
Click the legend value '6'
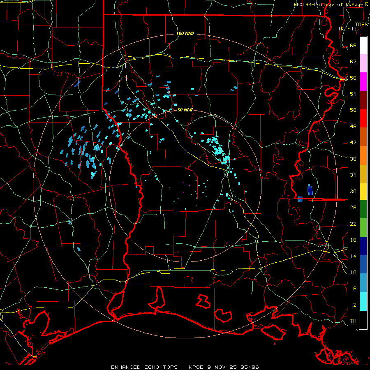coord(355,289)
